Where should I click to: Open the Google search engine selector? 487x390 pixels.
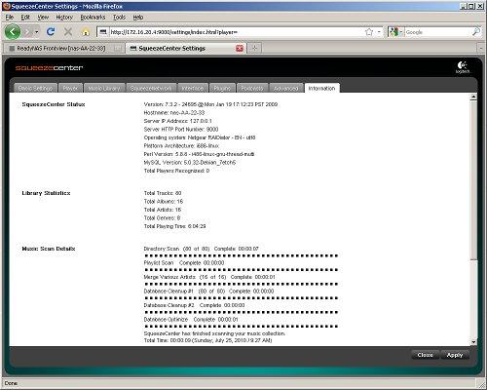(x=395, y=32)
